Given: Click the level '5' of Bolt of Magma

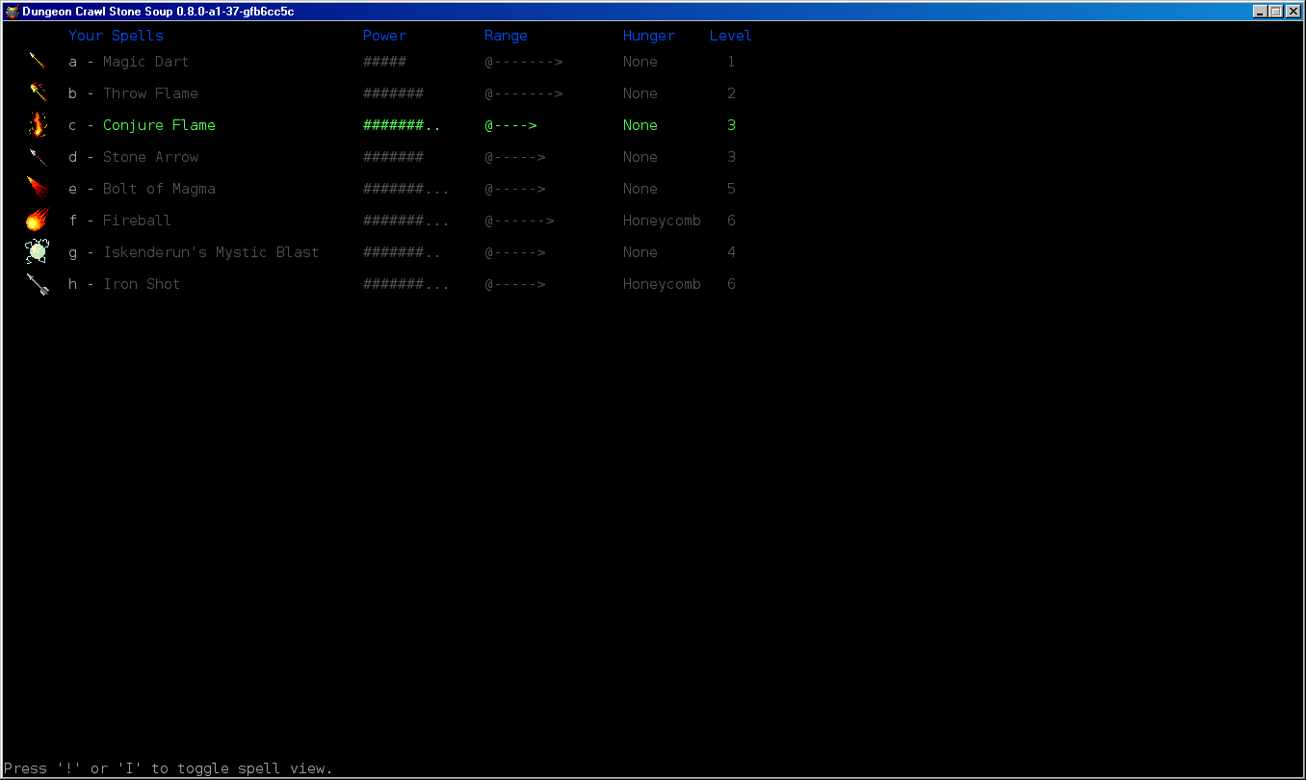Looking at the screenshot, I should pos(731,189).
